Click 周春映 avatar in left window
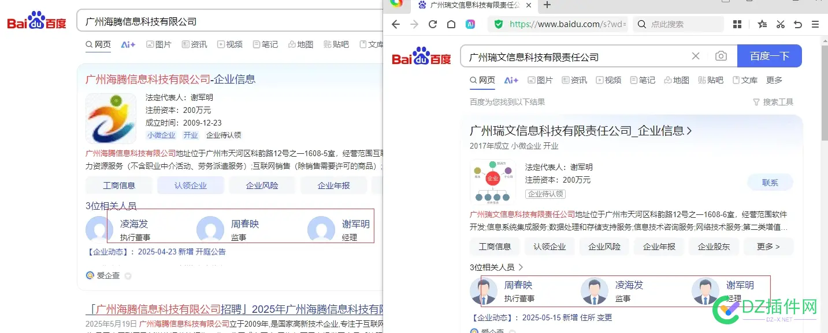 tap(210, 229)
